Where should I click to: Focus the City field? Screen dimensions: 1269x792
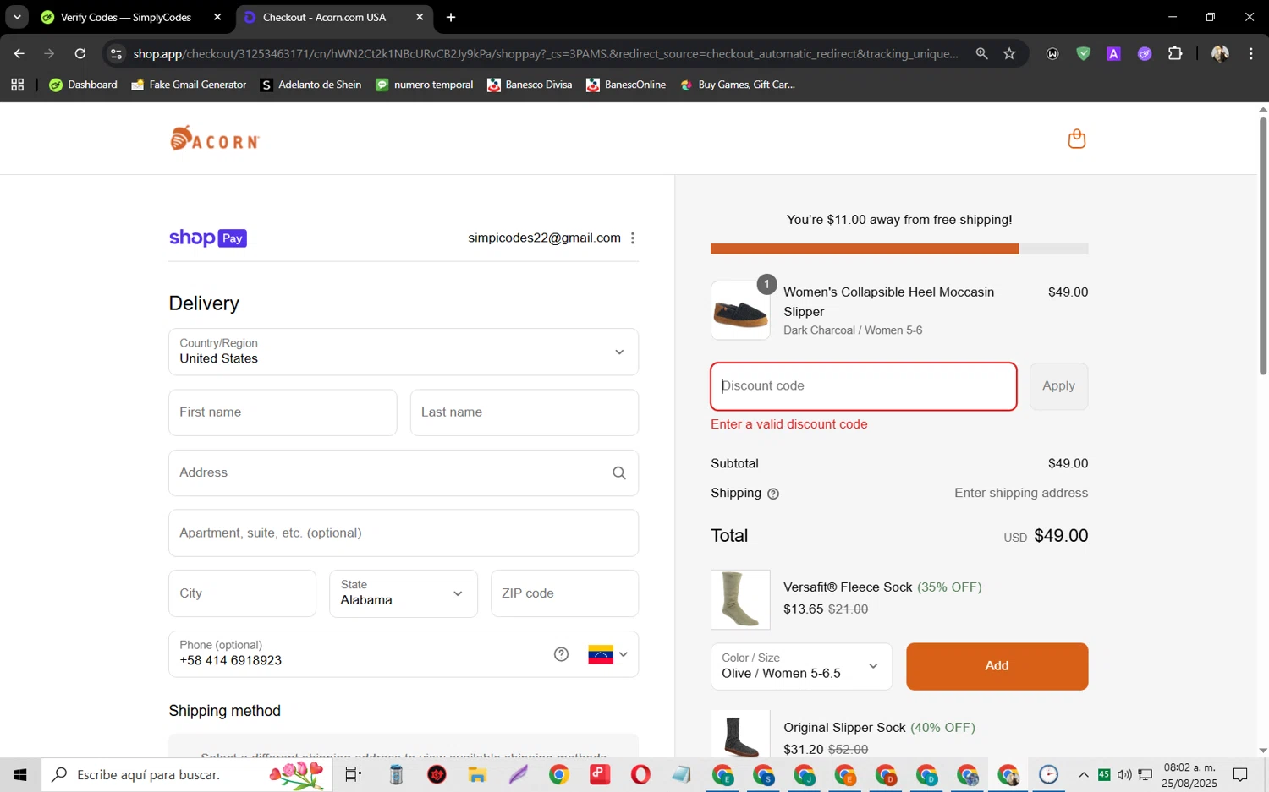242,593
